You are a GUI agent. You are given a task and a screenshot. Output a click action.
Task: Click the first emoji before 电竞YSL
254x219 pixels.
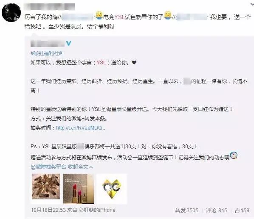[x=99, y=15]
